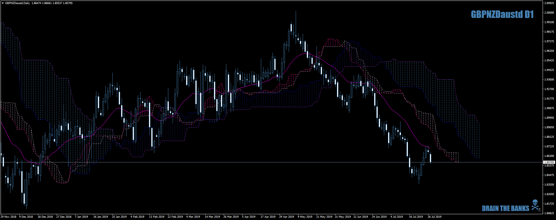Screen dimensions: 556x220
Task: Click the 1.86300 price axis label
Action: coord(549,156)
